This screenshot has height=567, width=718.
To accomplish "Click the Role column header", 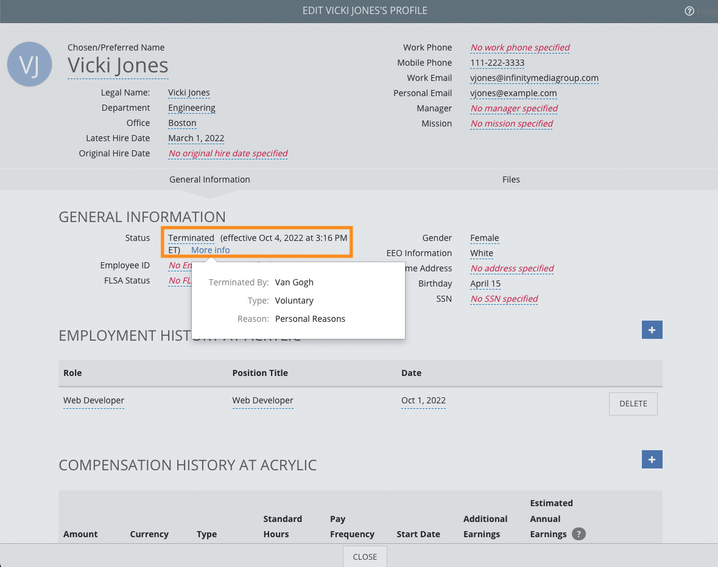I will point(72,373).
